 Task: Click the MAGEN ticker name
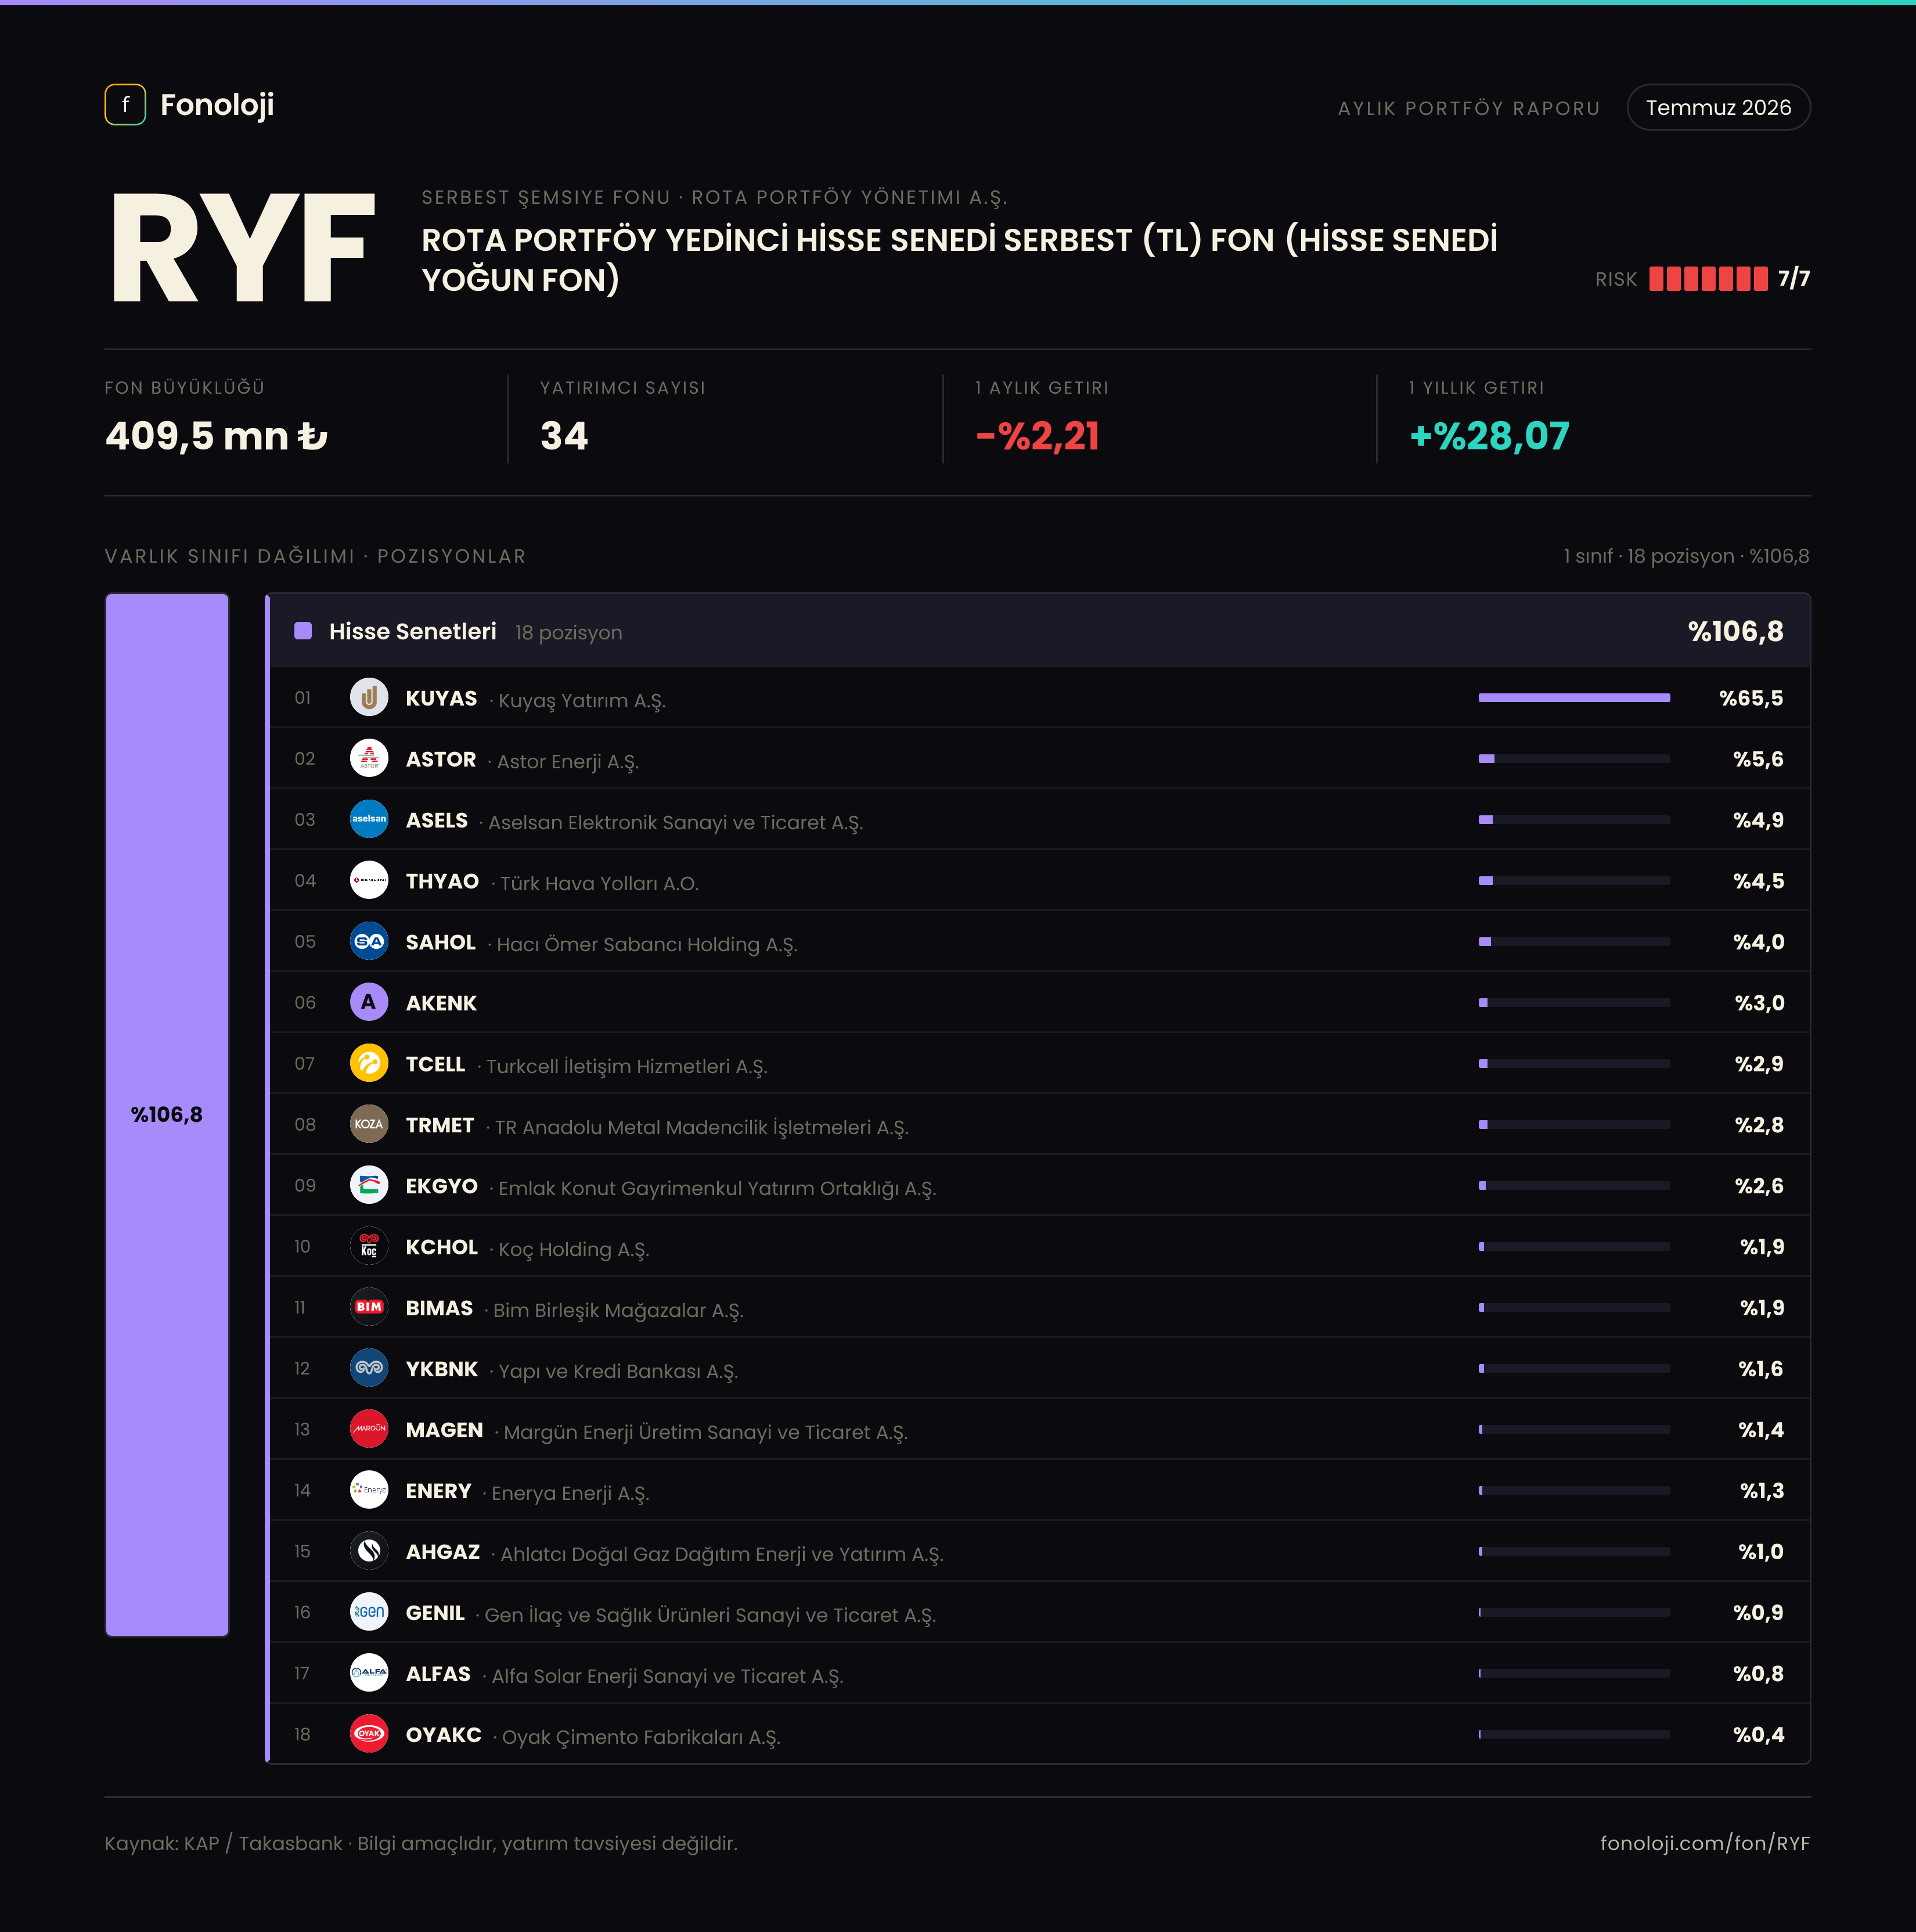coord(444,1430)
